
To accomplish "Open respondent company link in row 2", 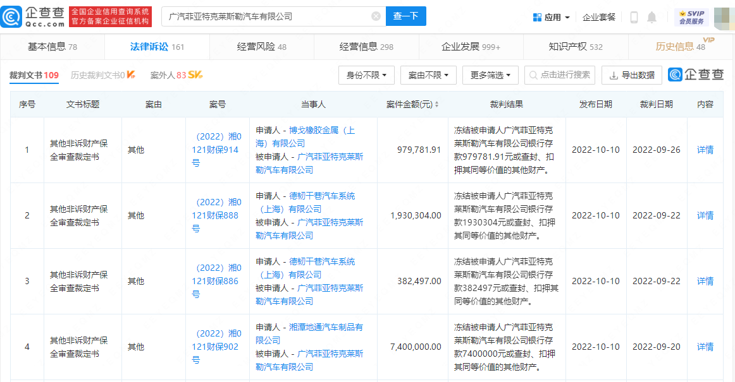I will pyautogui.click(x=309, y=229).
